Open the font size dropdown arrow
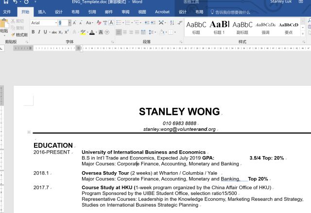The image size is (311, 213). (x=69, y=23)
